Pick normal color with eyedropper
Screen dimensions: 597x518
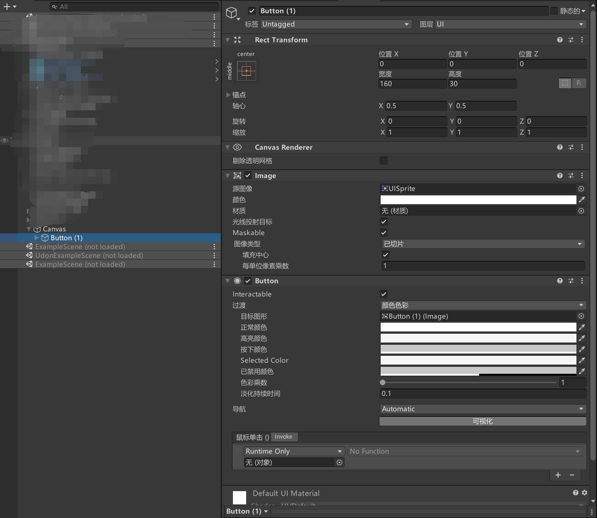click(x=582, y=327)
